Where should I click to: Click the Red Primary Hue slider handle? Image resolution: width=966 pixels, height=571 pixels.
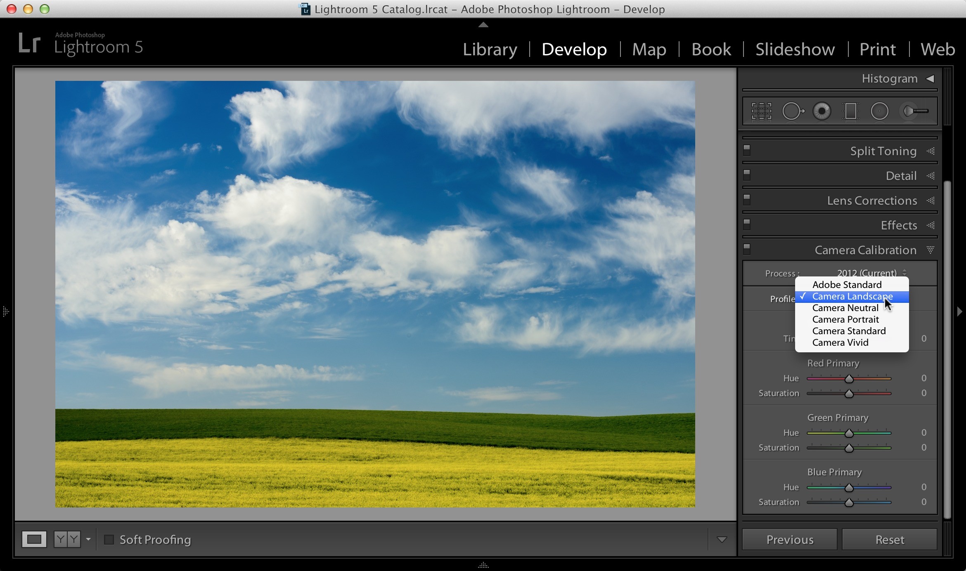pos(849,378)
